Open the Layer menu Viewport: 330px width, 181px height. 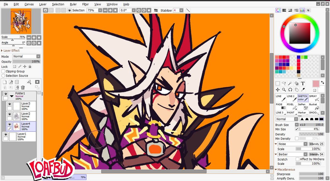coord(43,4)
